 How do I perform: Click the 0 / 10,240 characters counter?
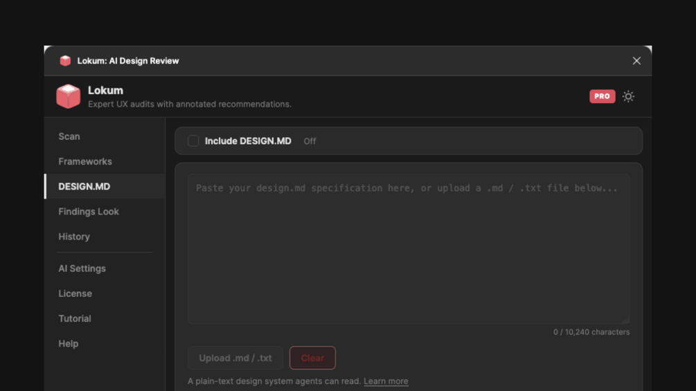click(x=591, y=332)
